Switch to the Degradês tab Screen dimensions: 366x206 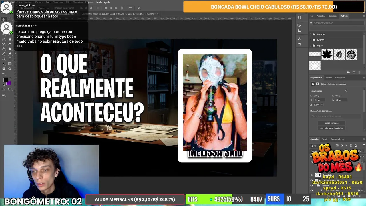(333, 16)
